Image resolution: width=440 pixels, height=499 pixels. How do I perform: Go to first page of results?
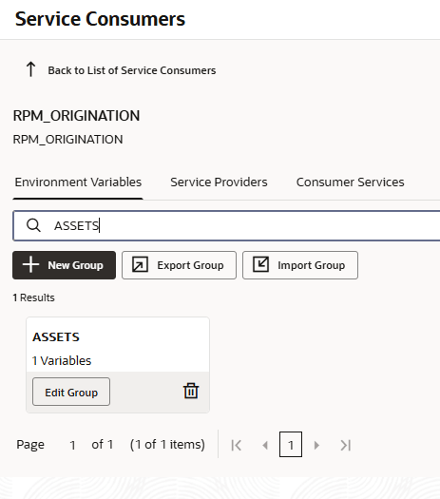coord(237,445)
